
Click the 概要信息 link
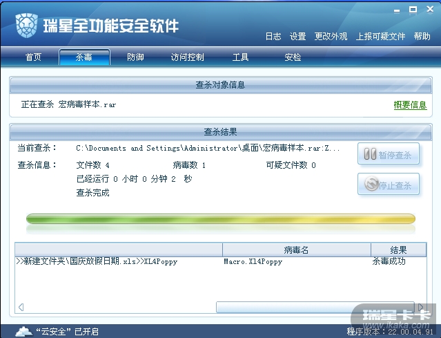pyautogui.click(x=410, y=105)
